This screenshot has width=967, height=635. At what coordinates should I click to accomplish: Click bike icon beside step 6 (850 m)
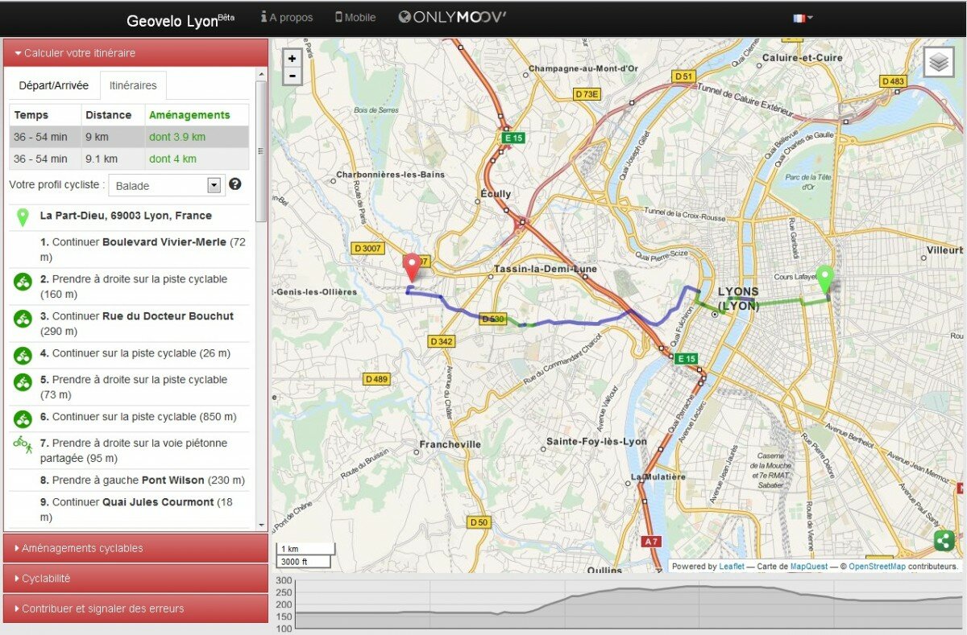(23, 419)
